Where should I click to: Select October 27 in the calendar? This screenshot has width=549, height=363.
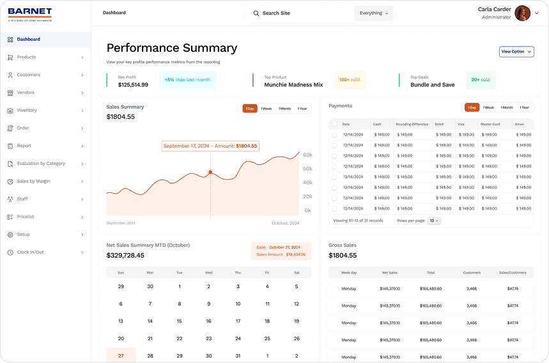tap(121, 355)
